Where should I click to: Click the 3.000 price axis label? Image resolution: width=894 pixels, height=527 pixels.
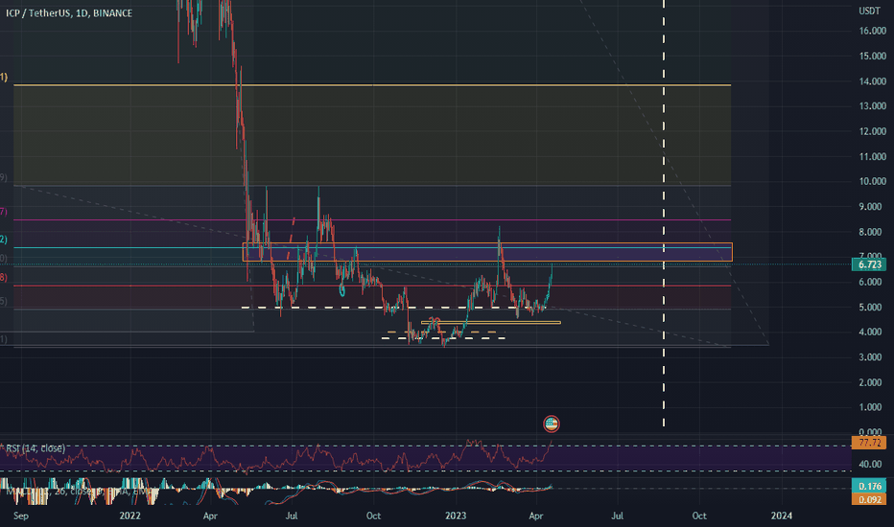tap(872, 357)
